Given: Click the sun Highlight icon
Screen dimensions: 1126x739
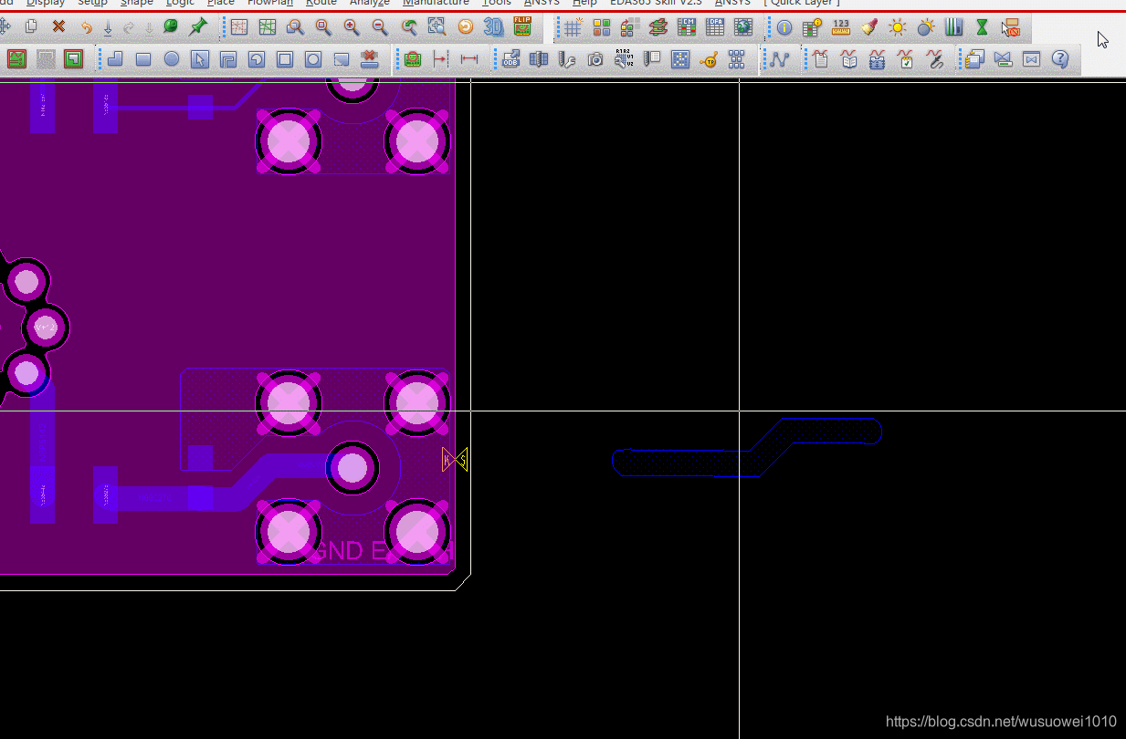Looking at the screenshot, I should (x=898, y=27).
